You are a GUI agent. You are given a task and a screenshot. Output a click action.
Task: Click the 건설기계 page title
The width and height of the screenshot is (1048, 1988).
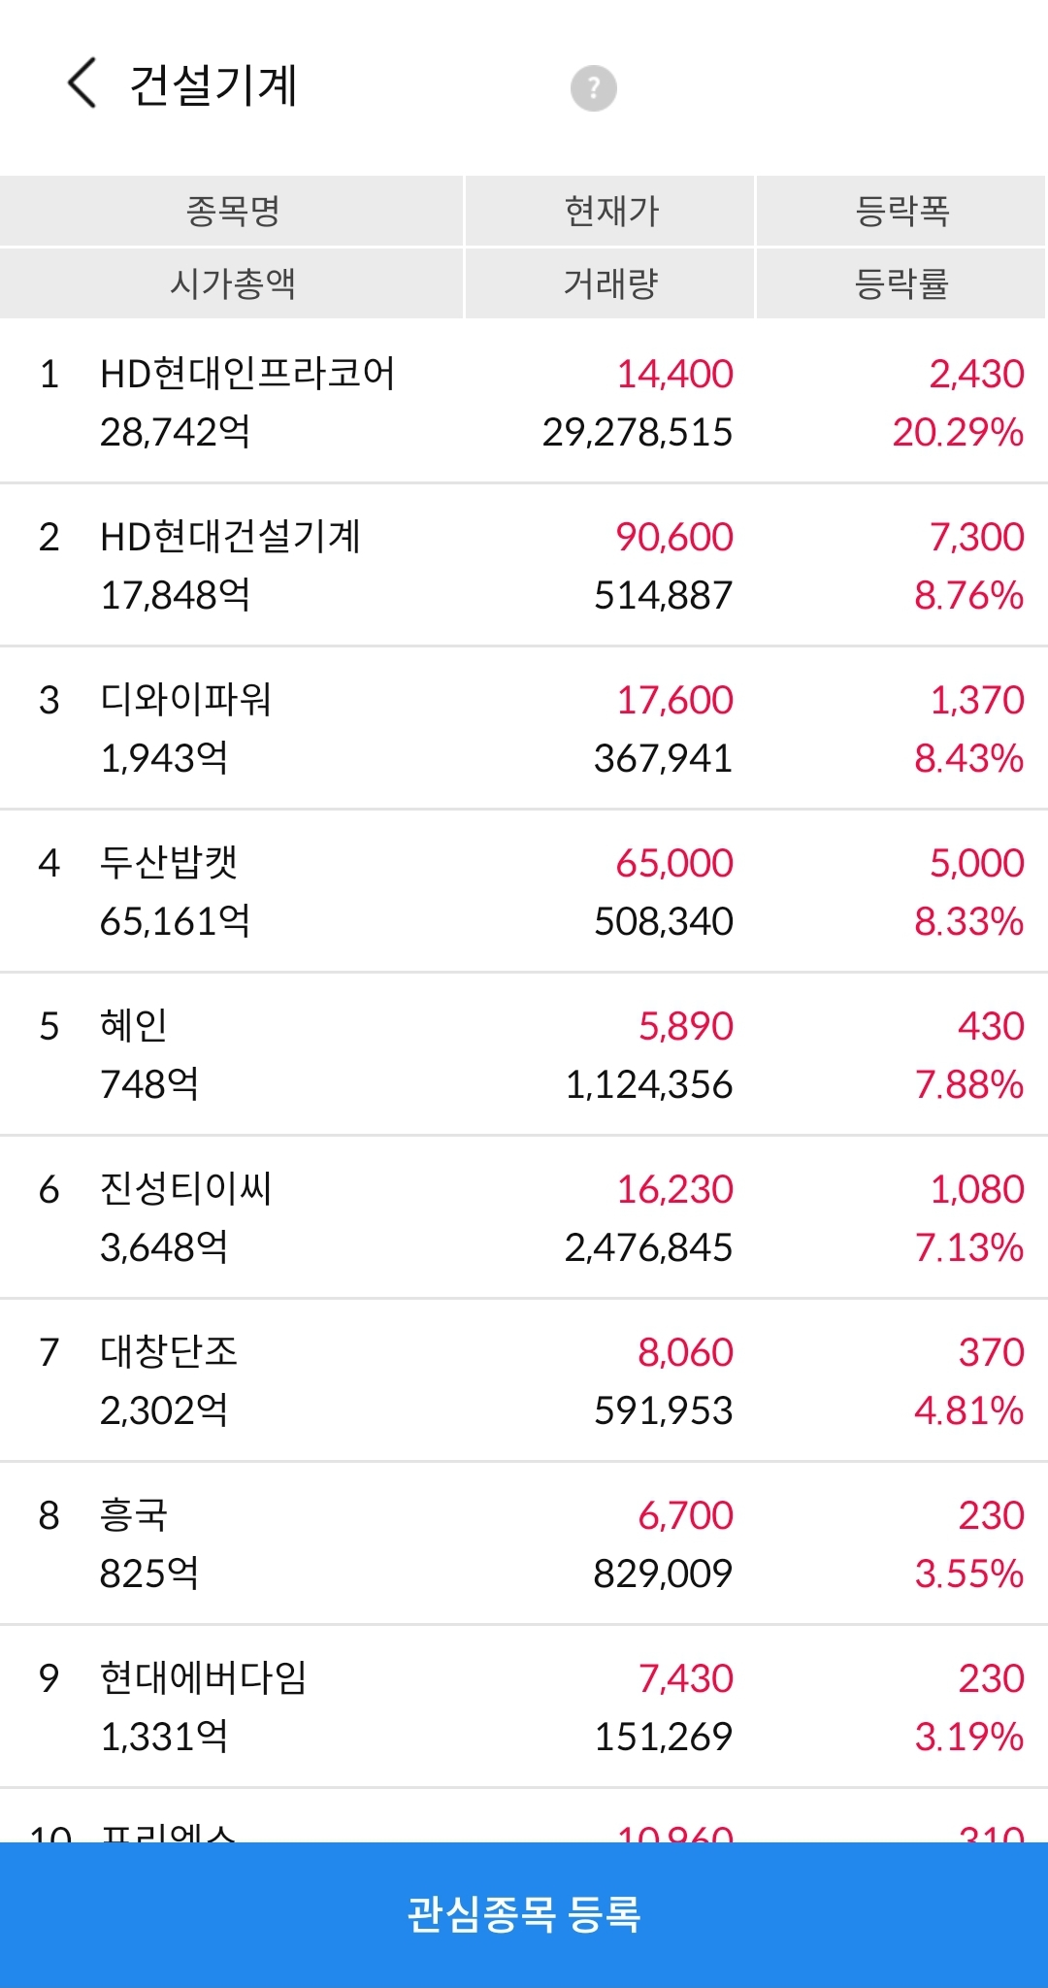(x=213, y=84)
